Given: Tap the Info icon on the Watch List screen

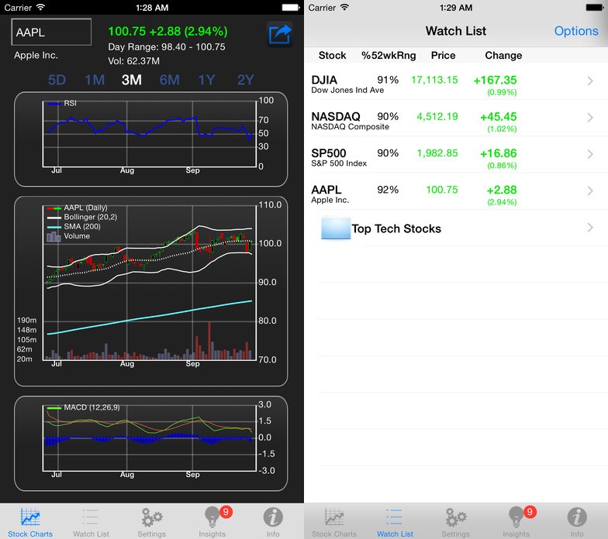Looking at the screenshot, I should tap(577, 518).
